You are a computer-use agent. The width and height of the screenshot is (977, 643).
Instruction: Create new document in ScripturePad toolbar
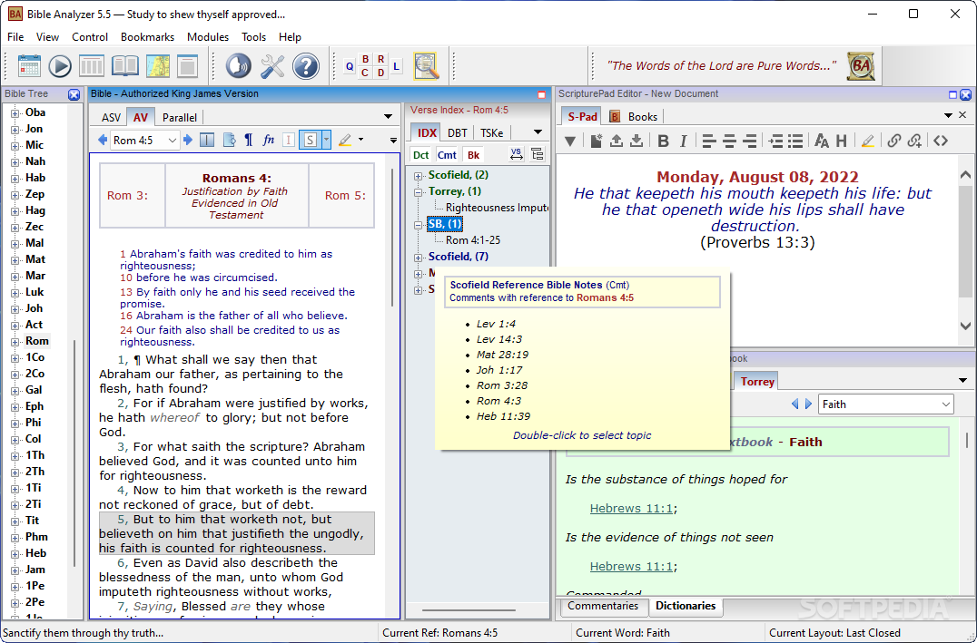coord(597,141)
